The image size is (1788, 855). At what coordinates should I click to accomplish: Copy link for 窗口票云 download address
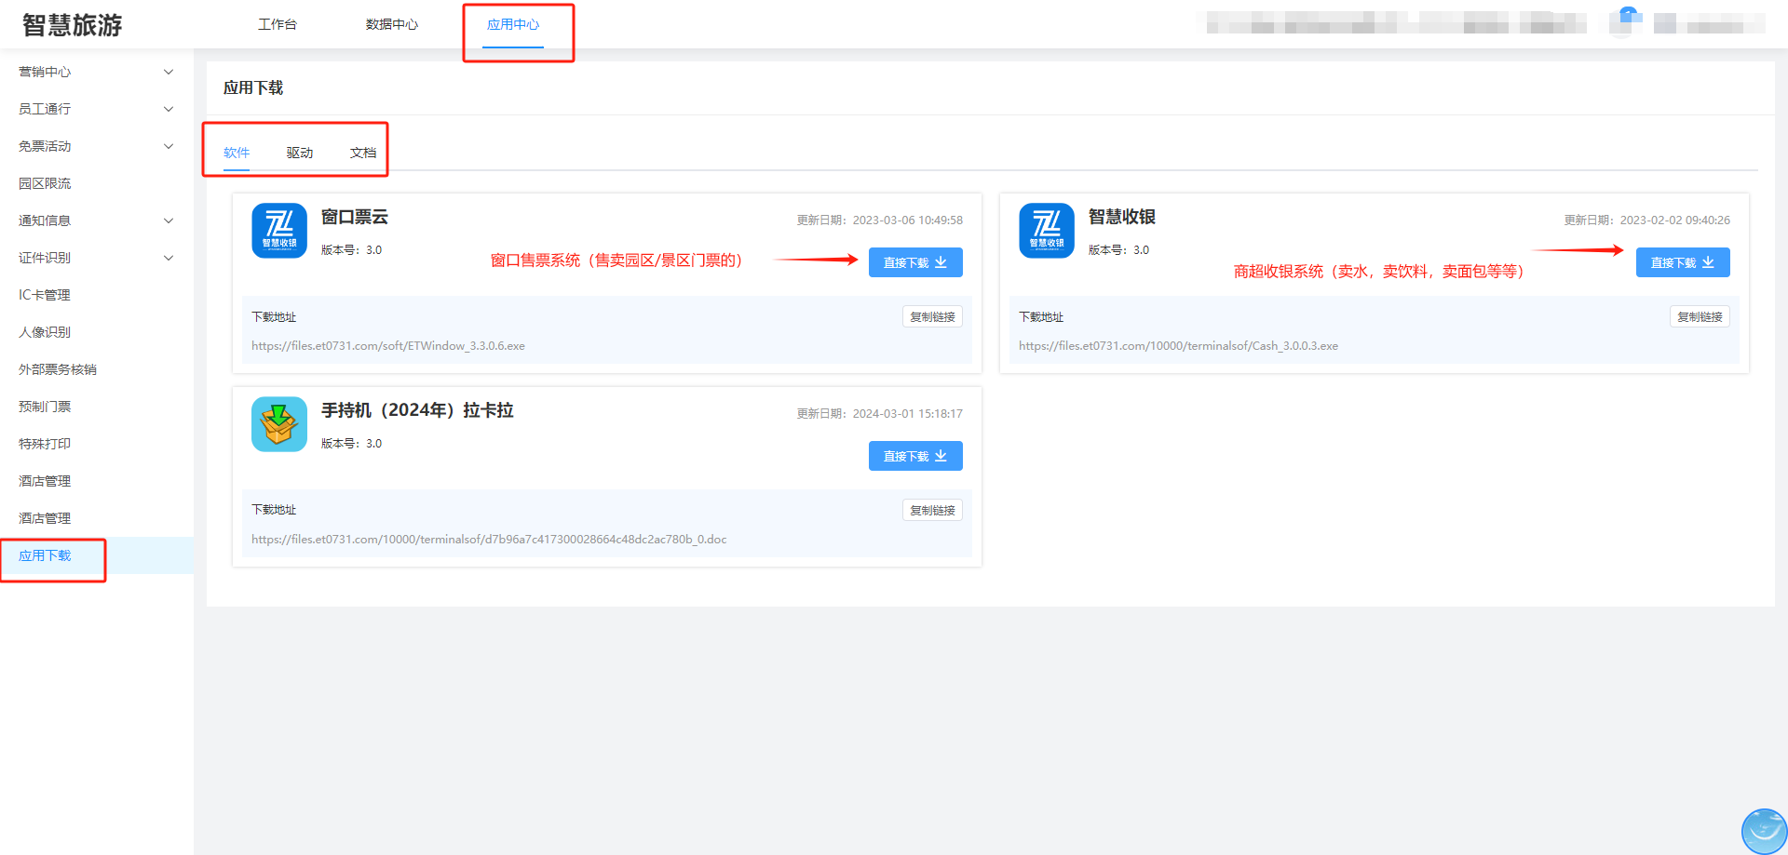931,317
